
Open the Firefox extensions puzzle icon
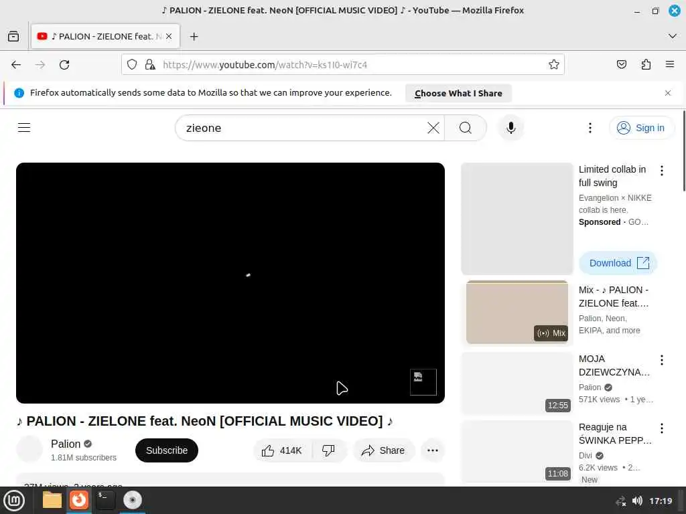click(646, 65)
